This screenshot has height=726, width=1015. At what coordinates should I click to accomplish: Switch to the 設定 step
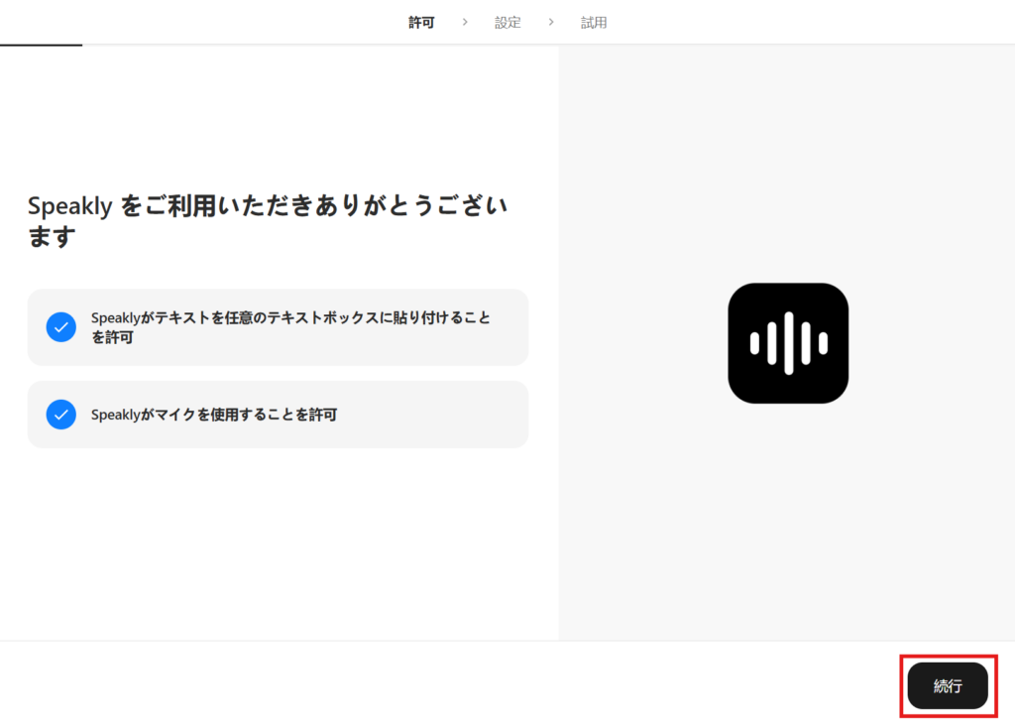click(507, 22)
